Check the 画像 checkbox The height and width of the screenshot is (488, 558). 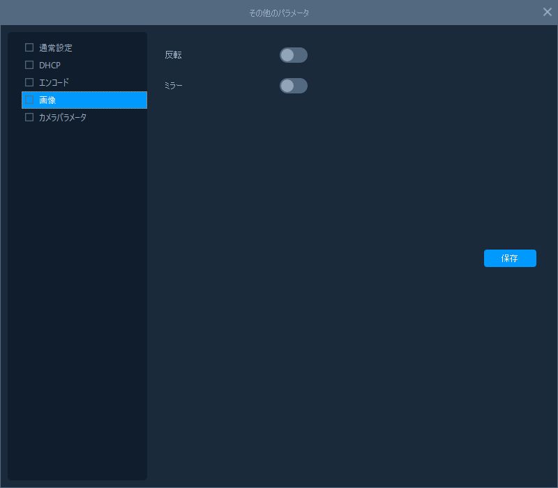point(29,100)
